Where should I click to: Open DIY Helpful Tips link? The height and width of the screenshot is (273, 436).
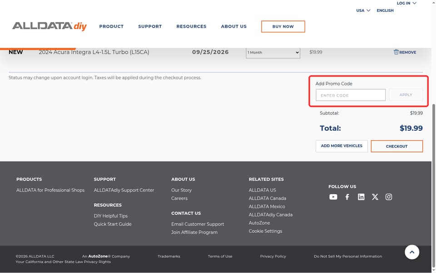111,216
